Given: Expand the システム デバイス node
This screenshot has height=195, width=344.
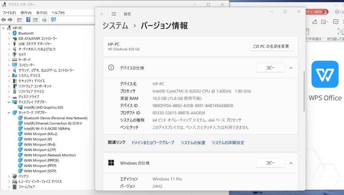Looking at the screenshot, I should pos(9,76).
